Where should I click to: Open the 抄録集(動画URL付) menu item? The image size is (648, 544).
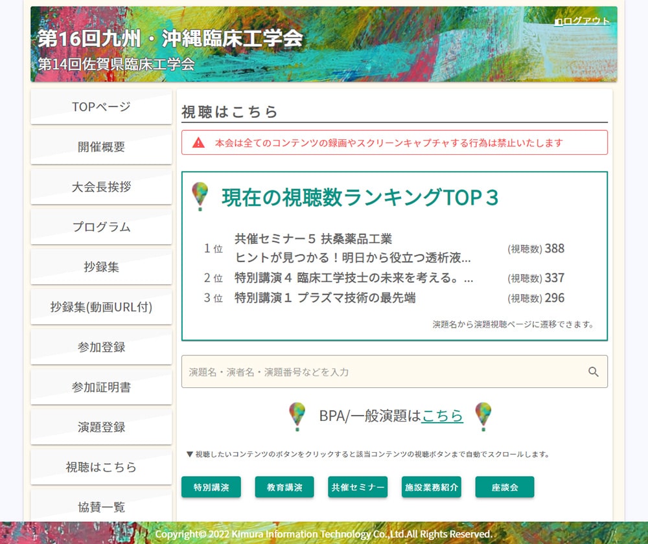point(101,307)
